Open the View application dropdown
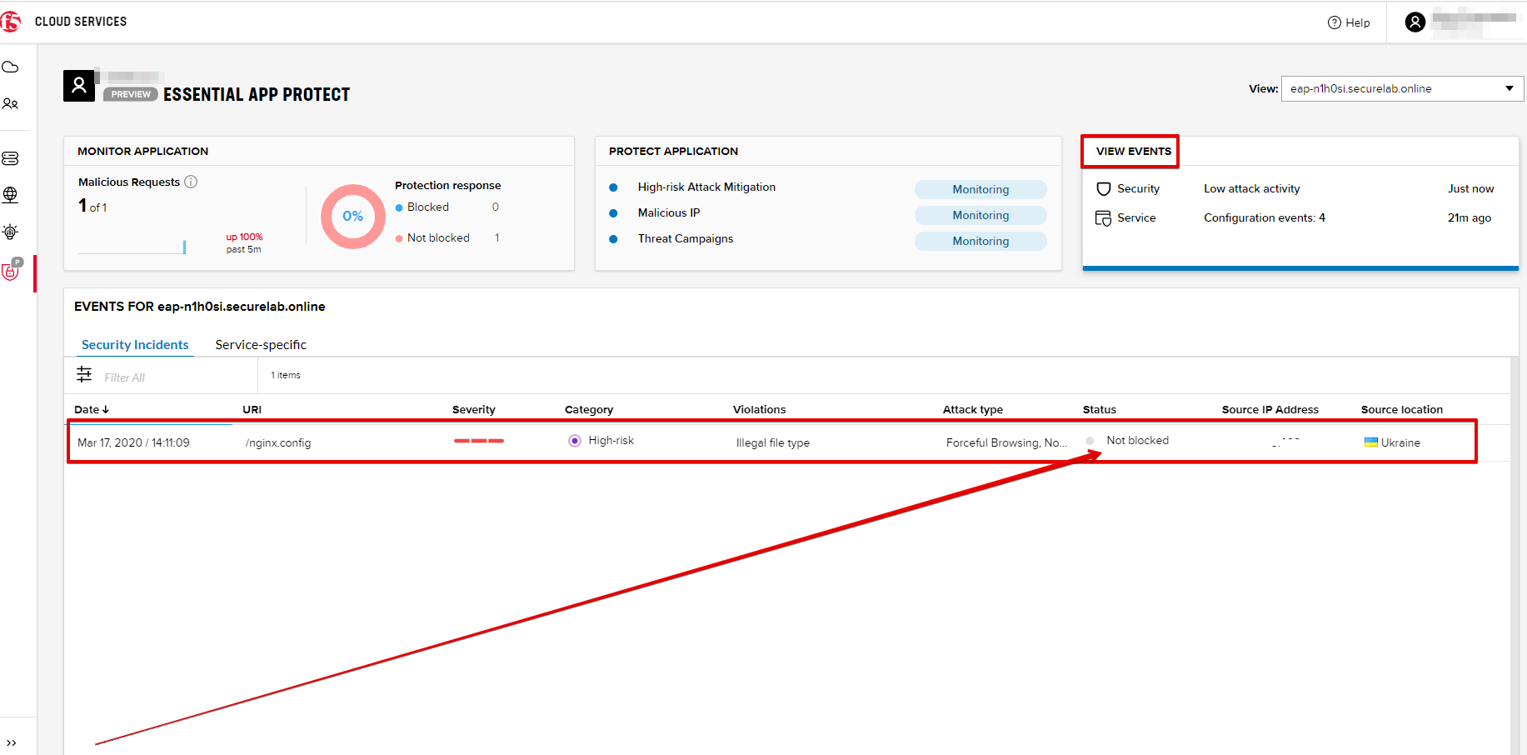This screenshot has width=1527, height=755. 1402,89
